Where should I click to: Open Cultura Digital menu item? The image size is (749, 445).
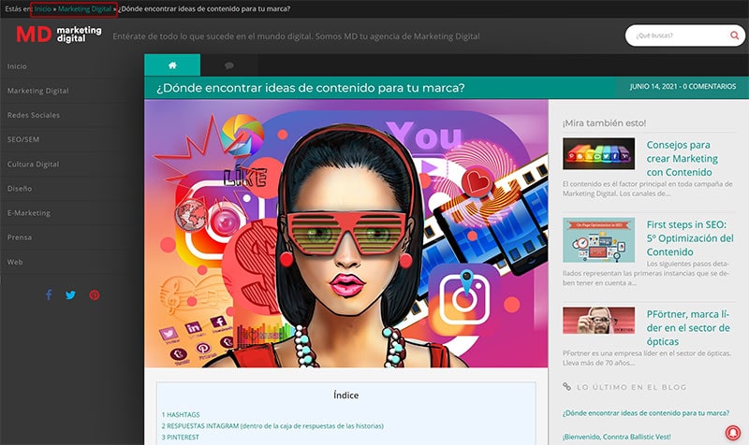click(33, 165)
